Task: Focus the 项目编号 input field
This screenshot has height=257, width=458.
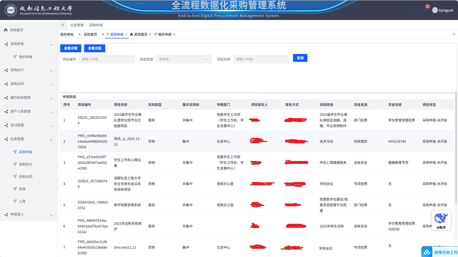Action: pos(106,59)
